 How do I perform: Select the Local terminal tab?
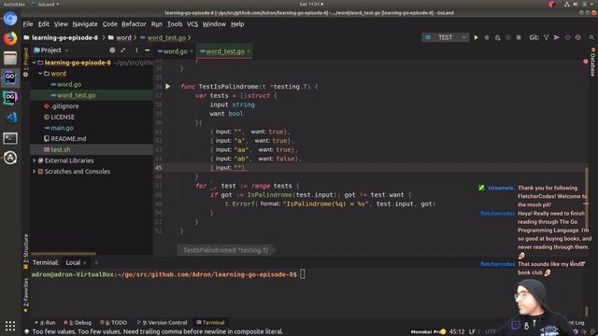point(73,262)
